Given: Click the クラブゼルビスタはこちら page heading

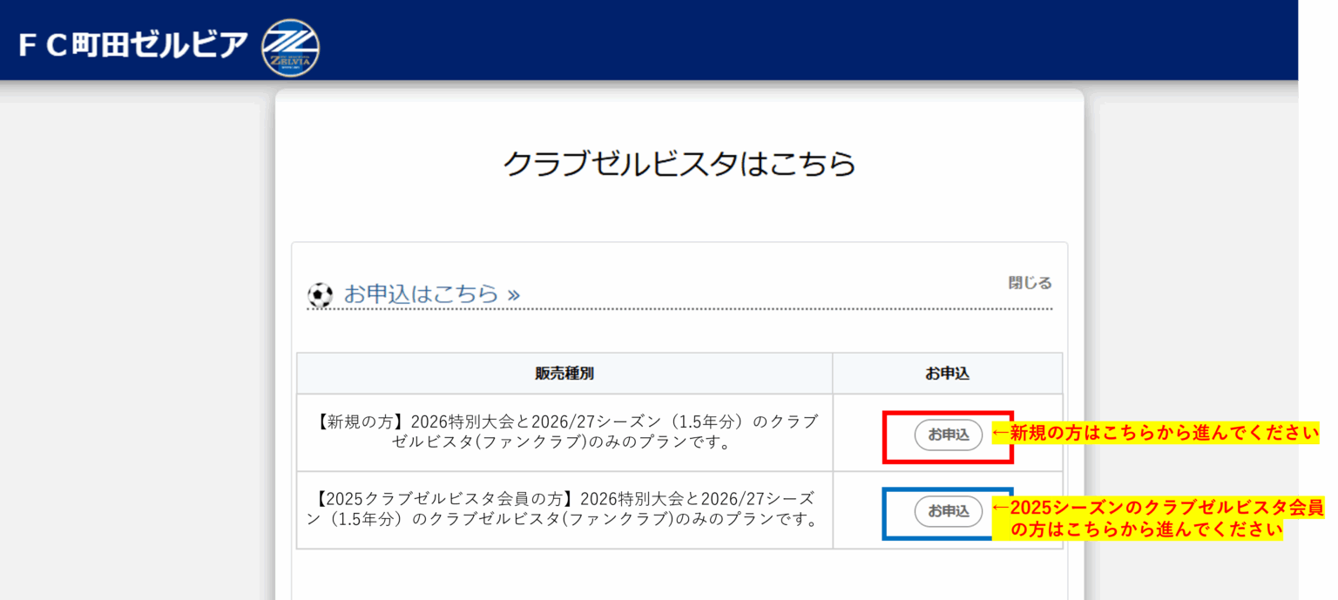Looking at the screenshot, I should click(679, 164).
